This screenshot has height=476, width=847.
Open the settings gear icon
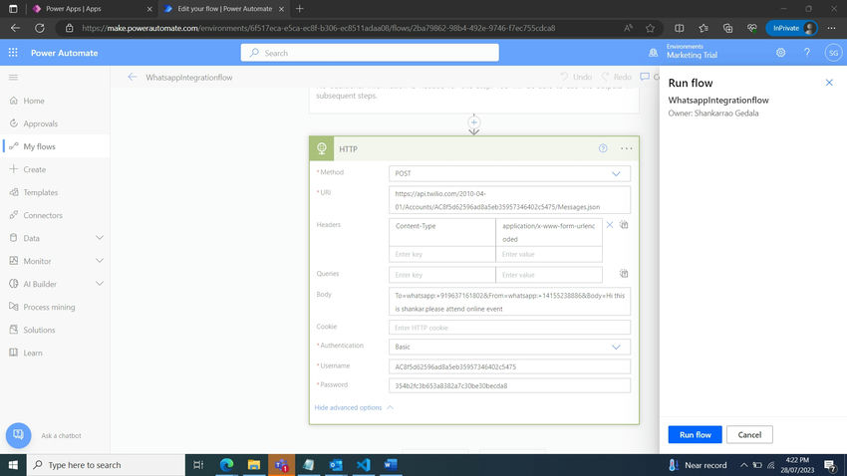coord(780,53)
